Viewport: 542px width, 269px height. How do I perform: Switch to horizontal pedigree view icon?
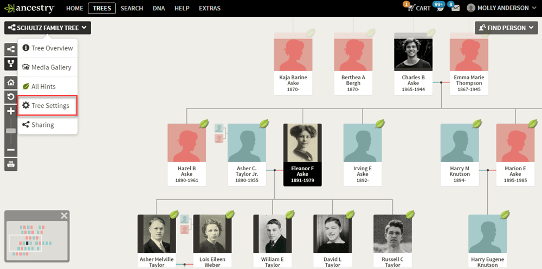(x=11, y=50)
